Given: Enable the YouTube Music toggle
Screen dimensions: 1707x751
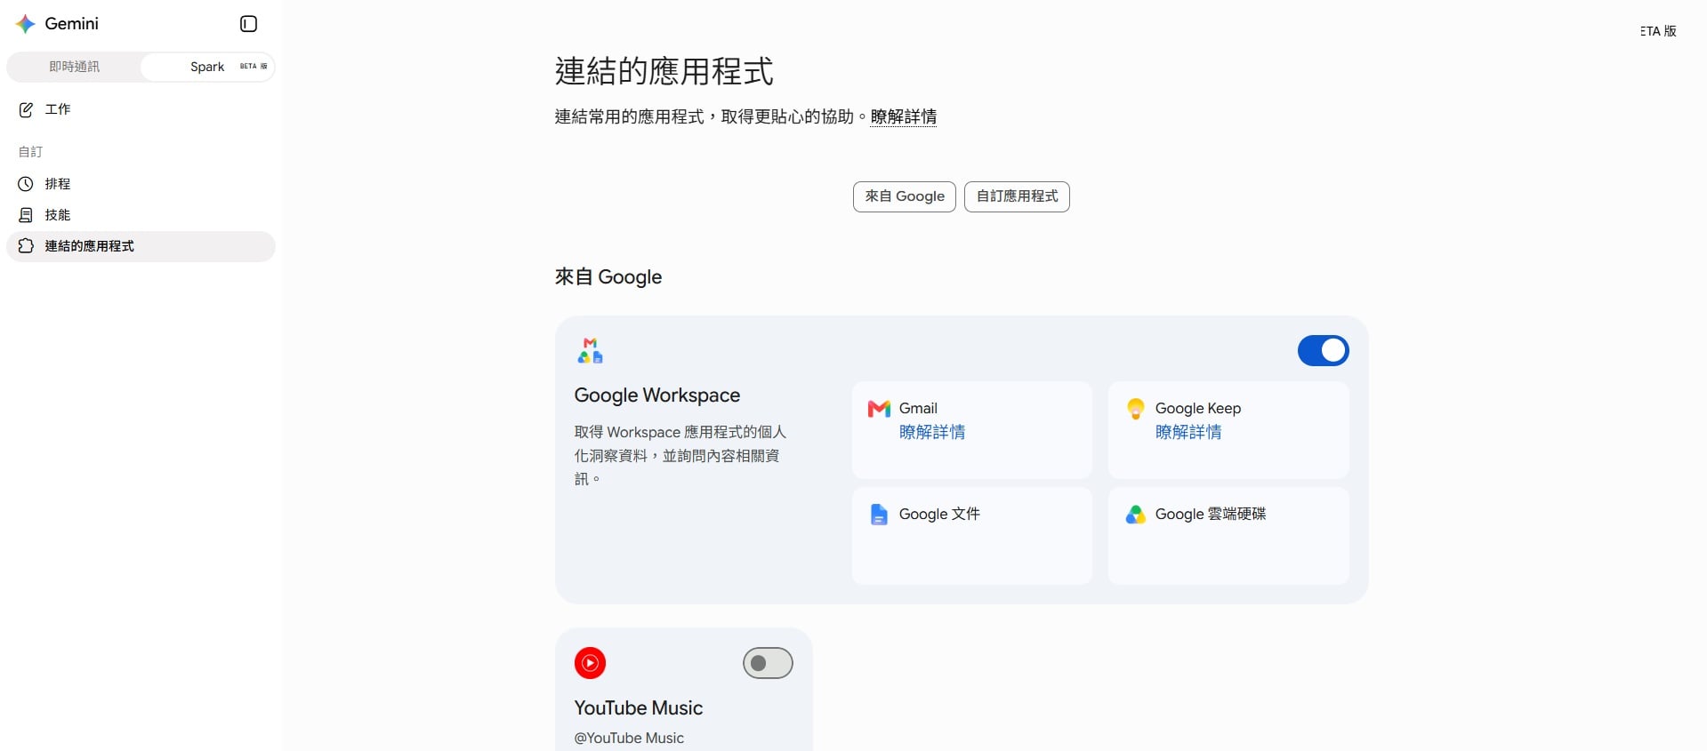Looking at the screenshot, I should click(768, 663).
